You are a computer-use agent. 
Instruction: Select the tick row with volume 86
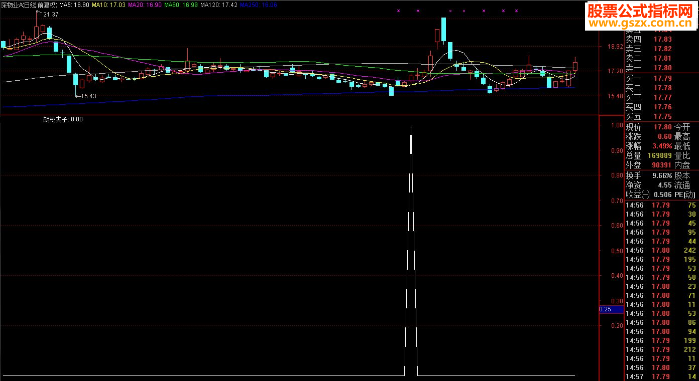[x=661, y=323]
